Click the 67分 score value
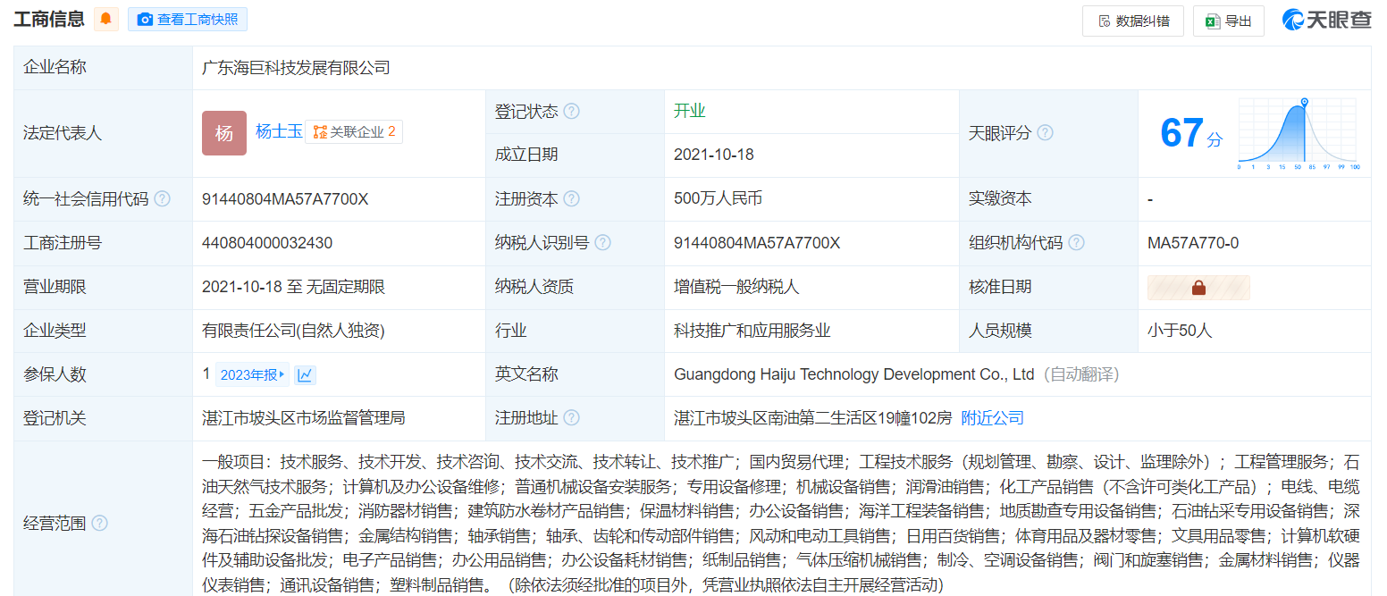The height and width of the screenshot is (596, 1387). (1190, 133)
